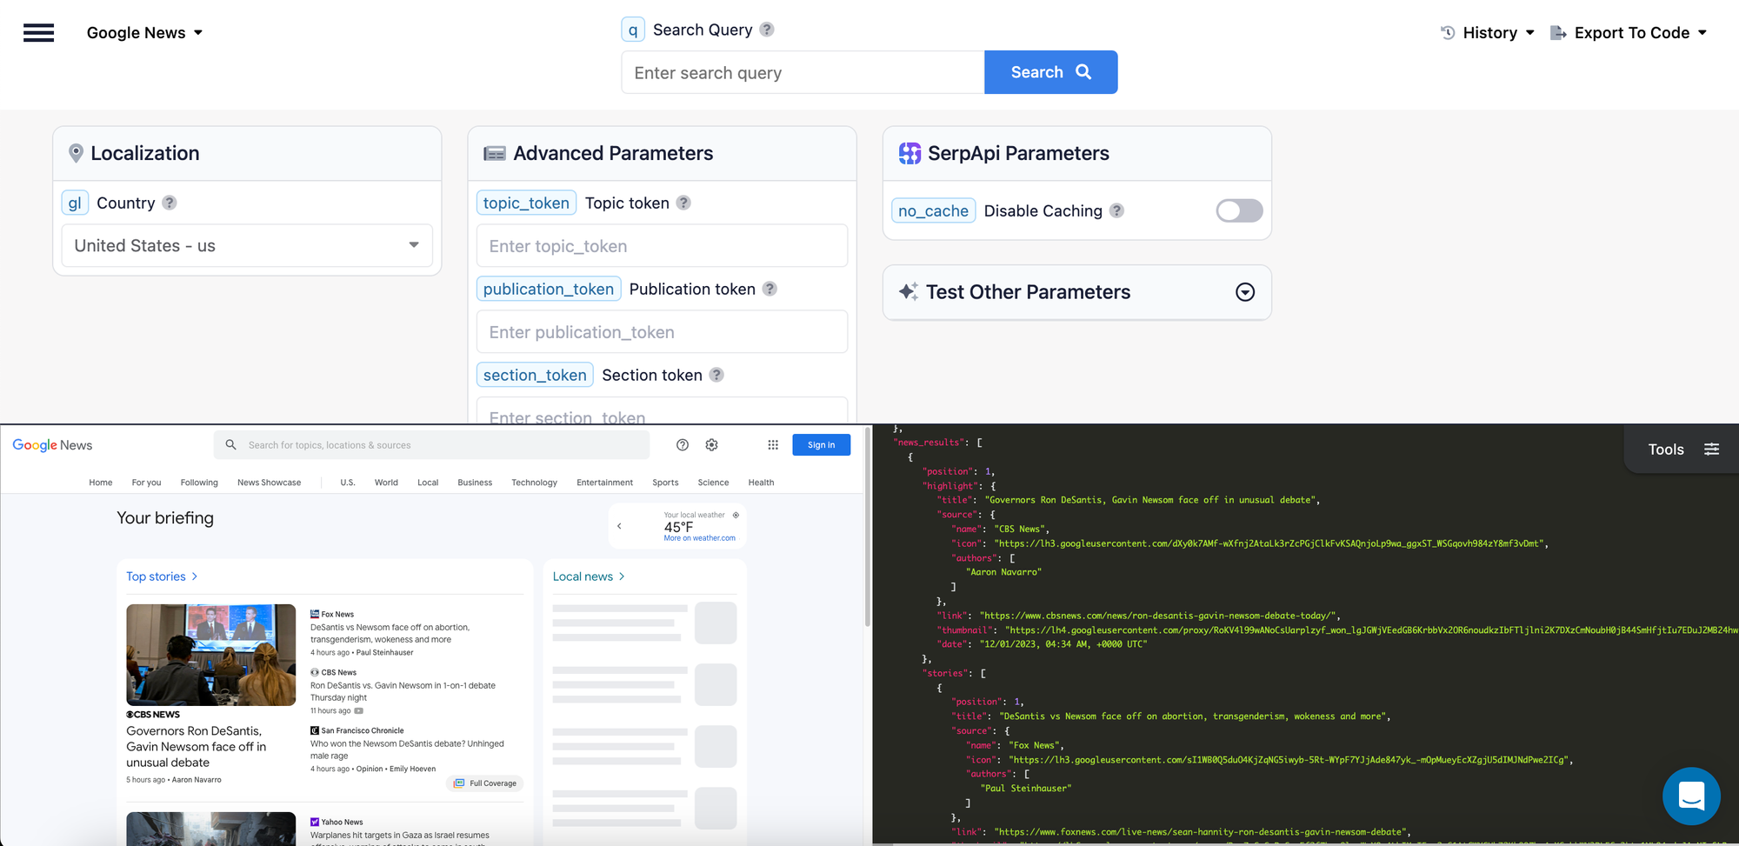This screenshot has width=1739, height=846.
Task: Select the Entertainment tab
Action: [x=604, y=483]
